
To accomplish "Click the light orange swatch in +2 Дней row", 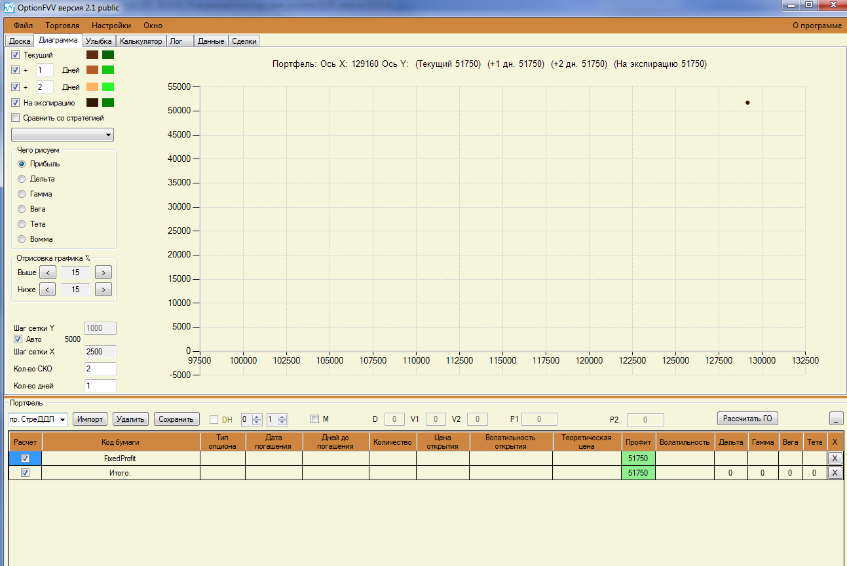I will pyautogui.click(x=92, y=87).
